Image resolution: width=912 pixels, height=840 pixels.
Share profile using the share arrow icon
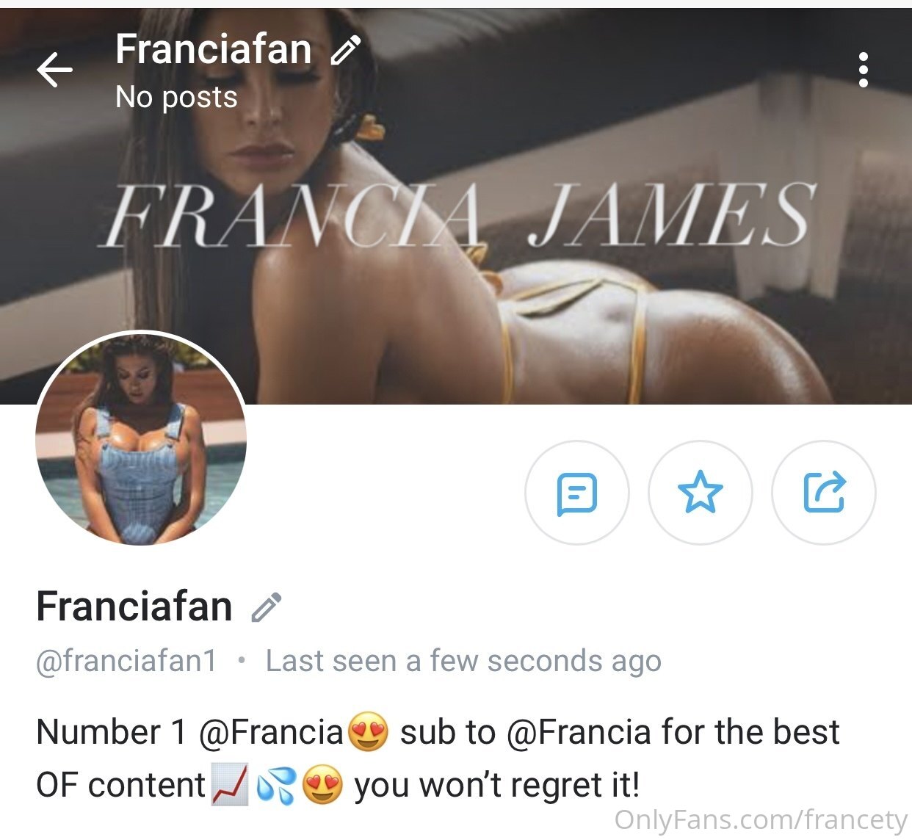tap(824, 493)
